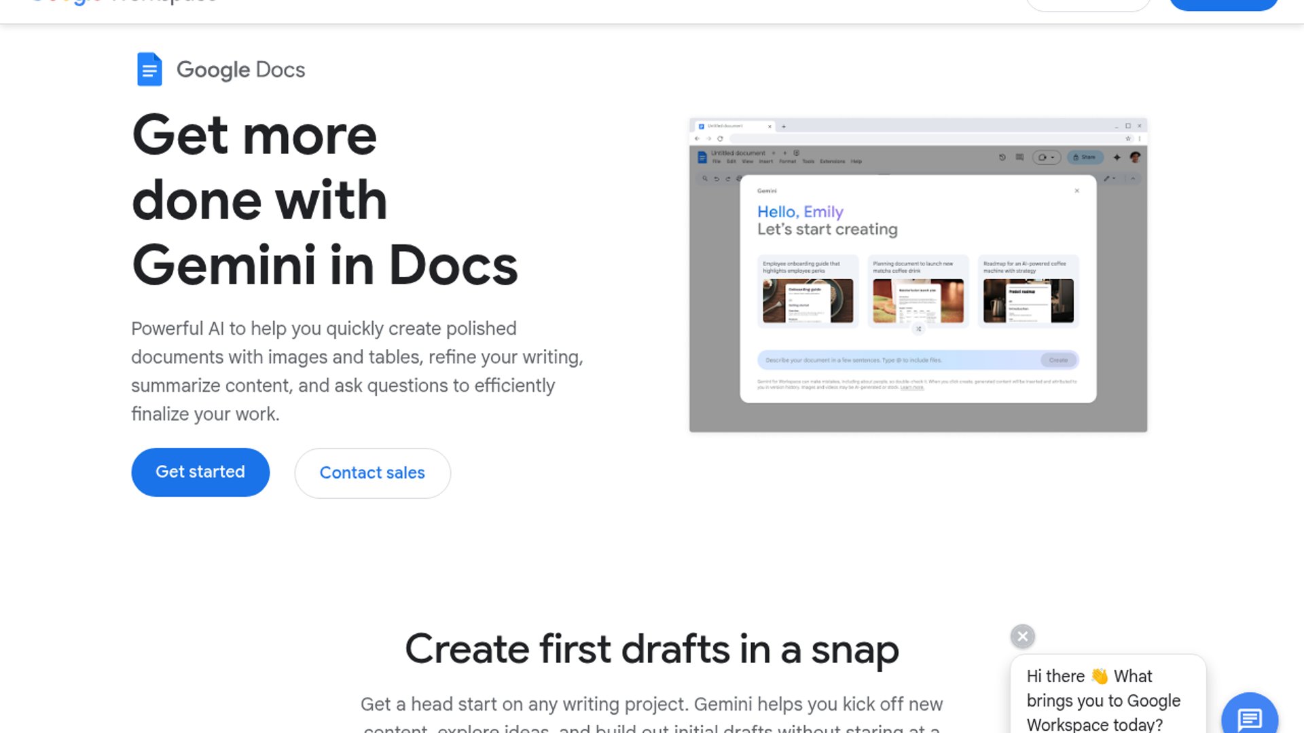Screen dimensions: 1304x733
Task: Click the Share button in the Docs preview
Action: pos(1084,157)
